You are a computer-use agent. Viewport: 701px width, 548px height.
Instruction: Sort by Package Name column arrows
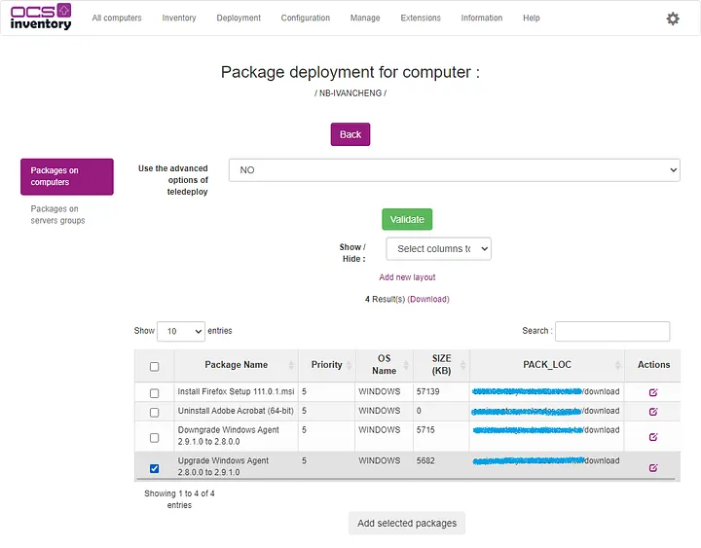(291, 365)
